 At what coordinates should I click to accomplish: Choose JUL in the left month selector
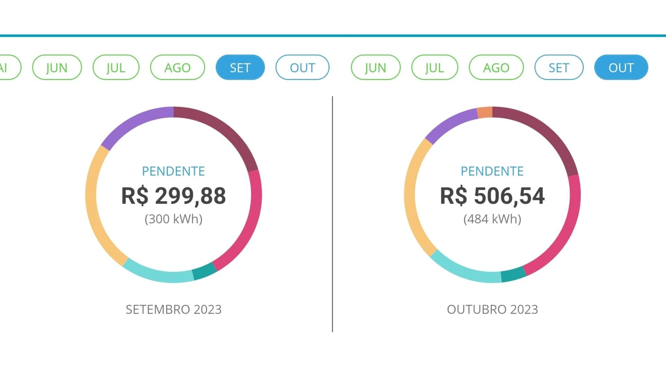pos(116,68)
